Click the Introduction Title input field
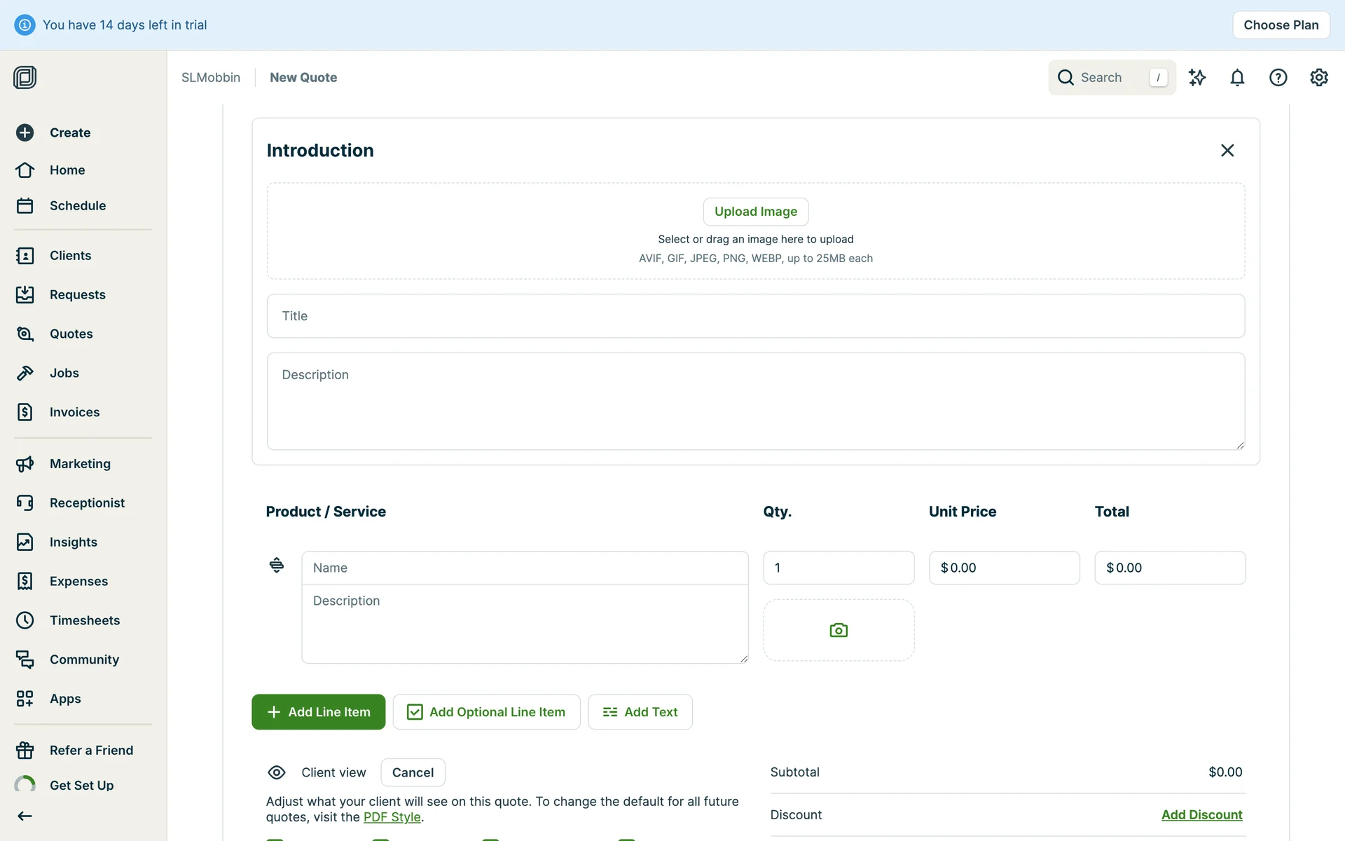This screenshot has height=841, width=1345. [x=755, y=316]
